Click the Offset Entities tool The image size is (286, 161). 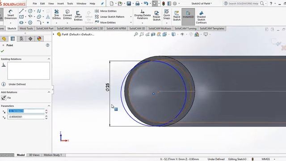[78, 16]
